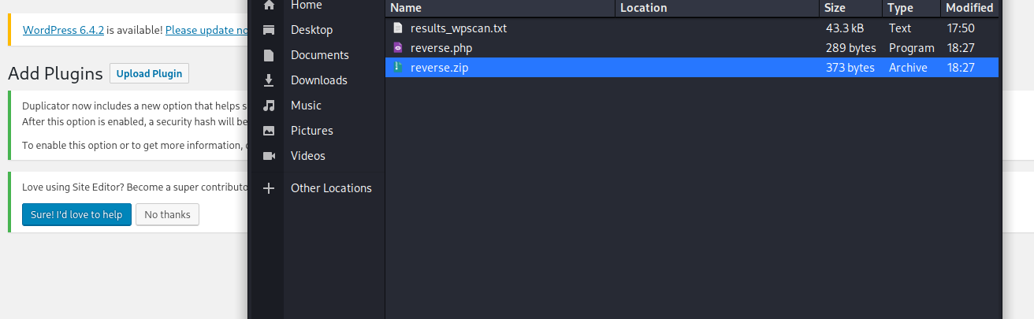Select the reverse.php file icon
The width and height of the screenshot is (1034, 319).
398,48
